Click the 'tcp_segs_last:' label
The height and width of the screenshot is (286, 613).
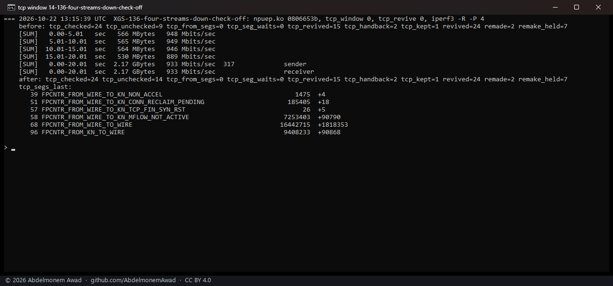coord(45,87)
